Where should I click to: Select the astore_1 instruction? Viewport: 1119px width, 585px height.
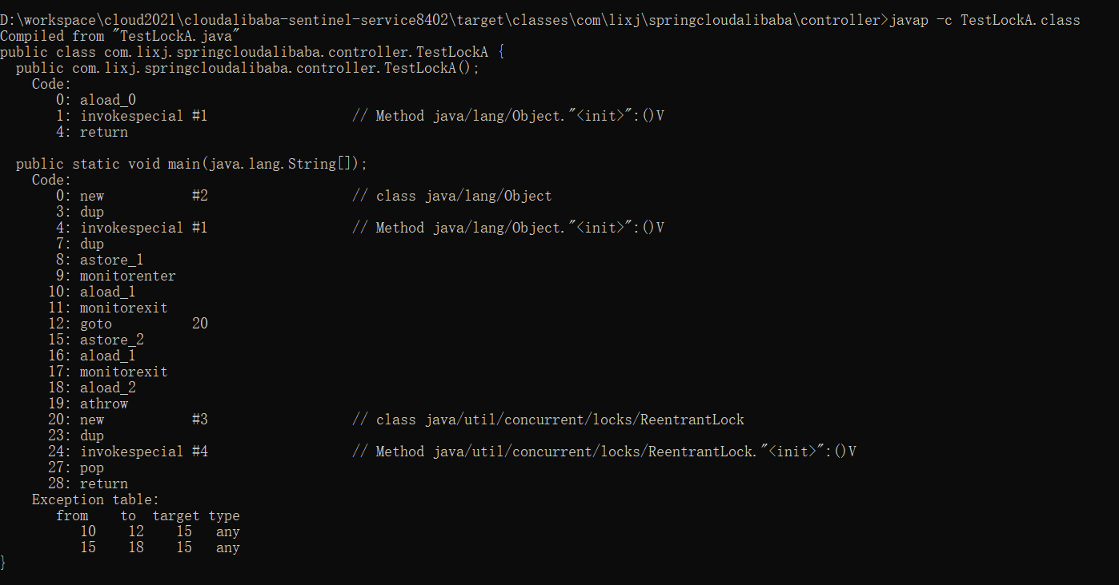point(111,260)
